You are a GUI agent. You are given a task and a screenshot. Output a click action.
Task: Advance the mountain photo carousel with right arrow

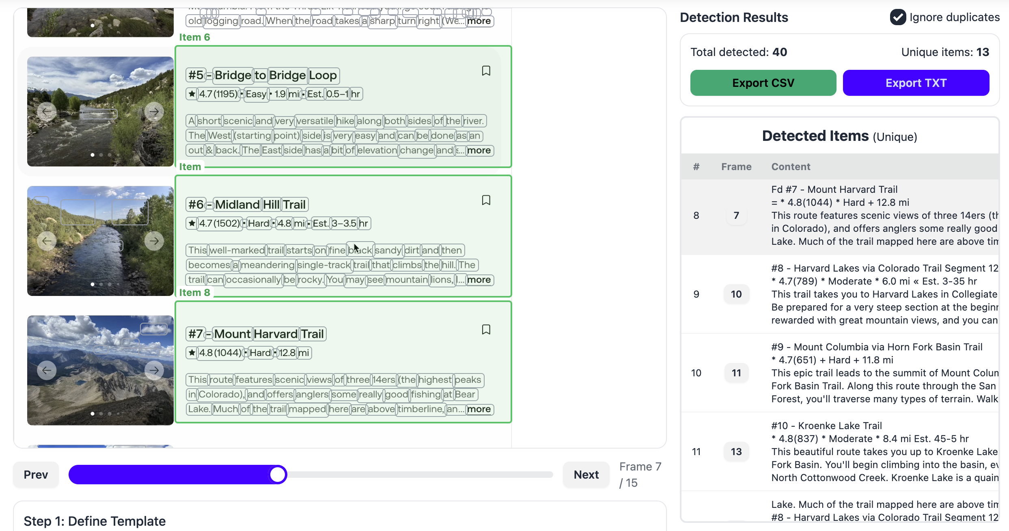tap(154, 370)
